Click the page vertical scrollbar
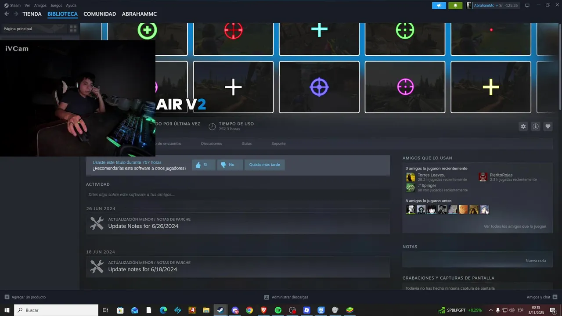Screen dimensions: 562x316 pyautogui.click(x=560, y=66)
